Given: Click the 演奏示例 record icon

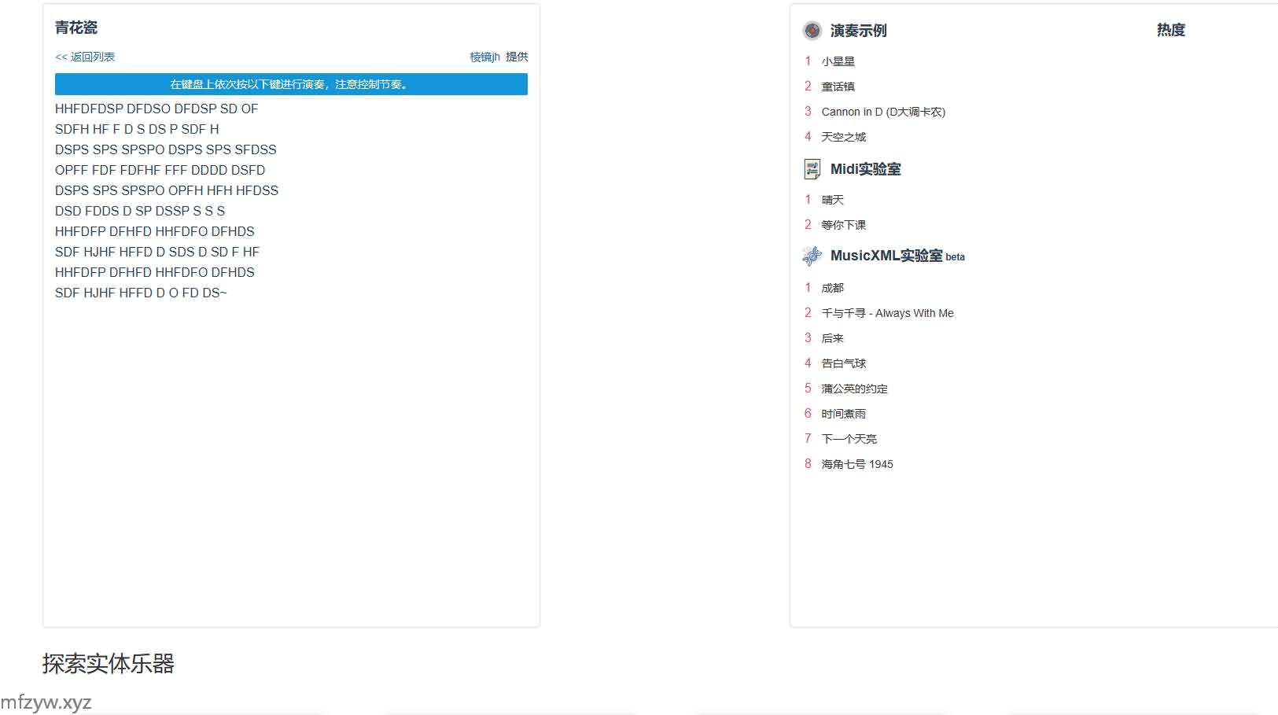Looking at the screenshot, I should coord(812,31).
